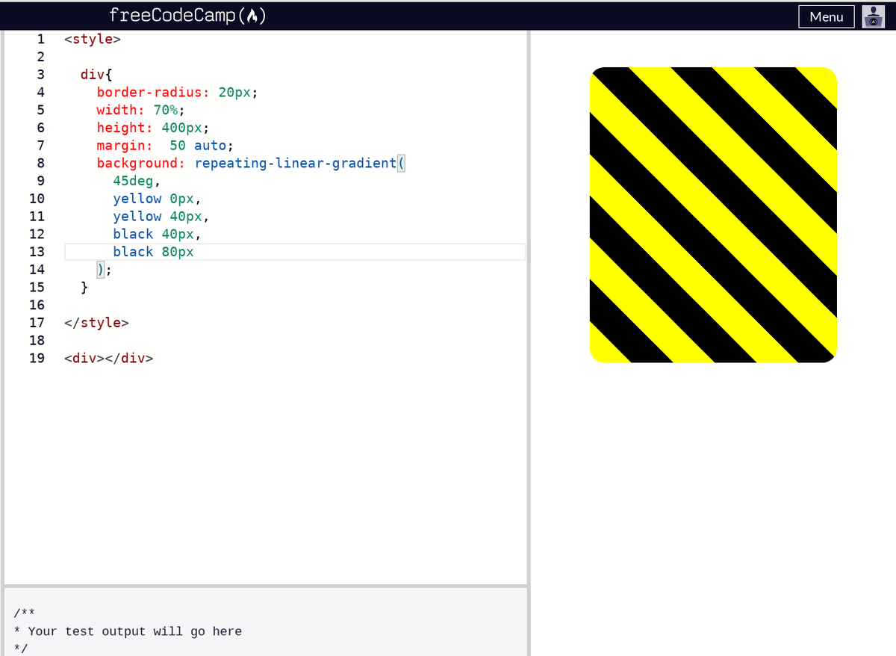Screen dimensions: 896x656
Task: Click line number 8 in gutter
Action: coord(40,163)
